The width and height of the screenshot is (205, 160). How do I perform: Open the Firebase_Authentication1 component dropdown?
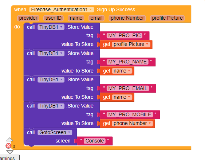click(62, 10)
